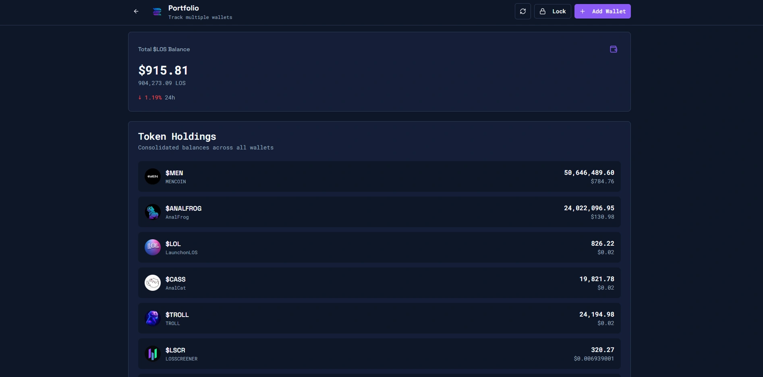This screenshot has height=377, width=763.
Task: Lock the portfolio
Action: pos(552,11)
